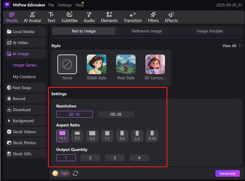Choose 2:3 aspect ratio
The image size is (245, 181).
point(137,136)
